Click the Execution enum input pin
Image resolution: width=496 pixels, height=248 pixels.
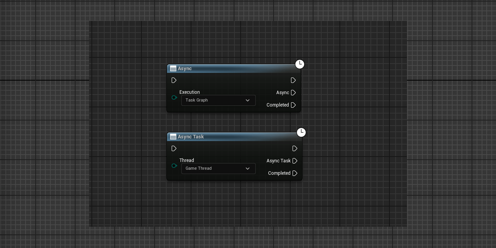(x=174, y=98)
